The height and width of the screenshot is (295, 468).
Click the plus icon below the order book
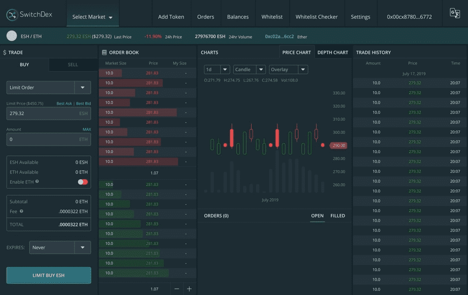tap(190, 289)
